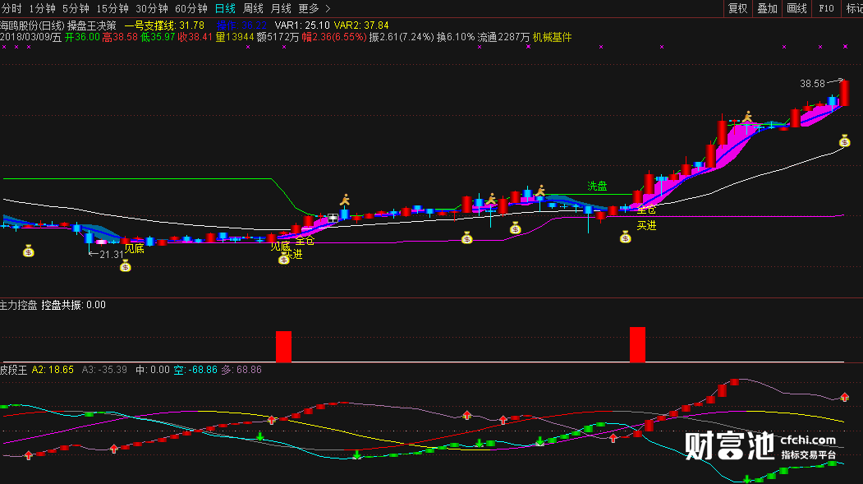The width and height of the screenshot is (863, 484).
Task: Click the arrow chevron next to 更多
Action: pyautogui.click(x=328, y=9)
